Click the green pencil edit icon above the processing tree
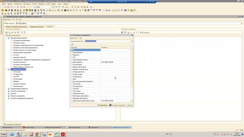 point(12,32)
